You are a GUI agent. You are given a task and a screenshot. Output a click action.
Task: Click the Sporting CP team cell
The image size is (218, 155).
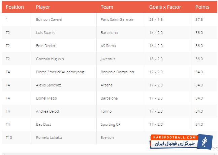[x=111, y=124]
